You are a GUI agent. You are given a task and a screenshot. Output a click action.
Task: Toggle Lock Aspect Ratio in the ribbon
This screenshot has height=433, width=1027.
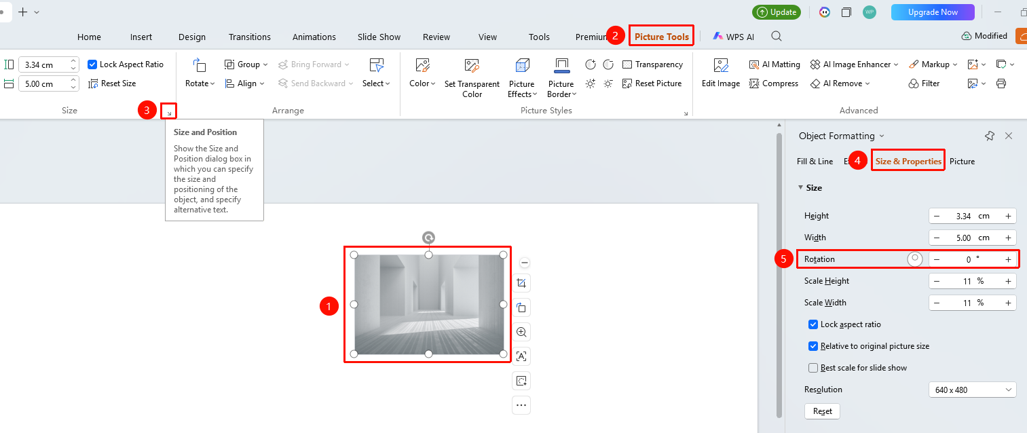92,64
